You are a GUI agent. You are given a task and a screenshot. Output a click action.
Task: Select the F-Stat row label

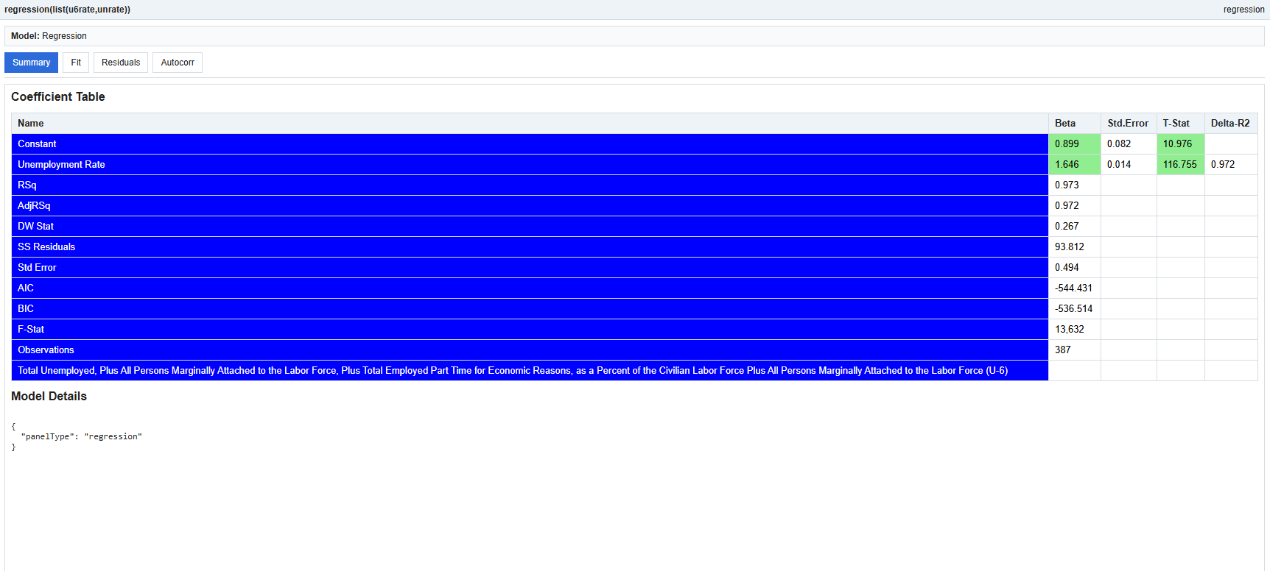pyautogui.click(x=530, y=330)
